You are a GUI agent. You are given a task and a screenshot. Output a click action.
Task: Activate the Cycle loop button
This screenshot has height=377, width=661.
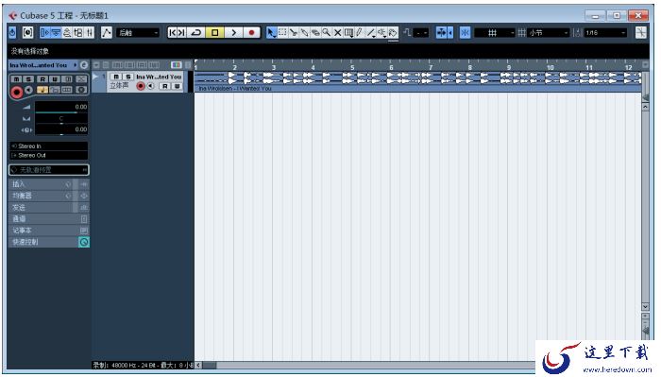[196, 32]
